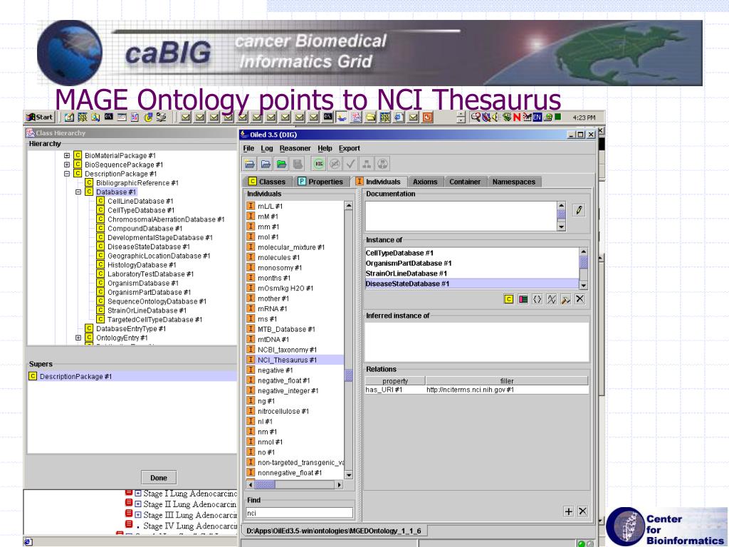Click down arrow of Individuals list scrollbar
The height and width of the screenshot is (547, 729).
coord(349,475)
